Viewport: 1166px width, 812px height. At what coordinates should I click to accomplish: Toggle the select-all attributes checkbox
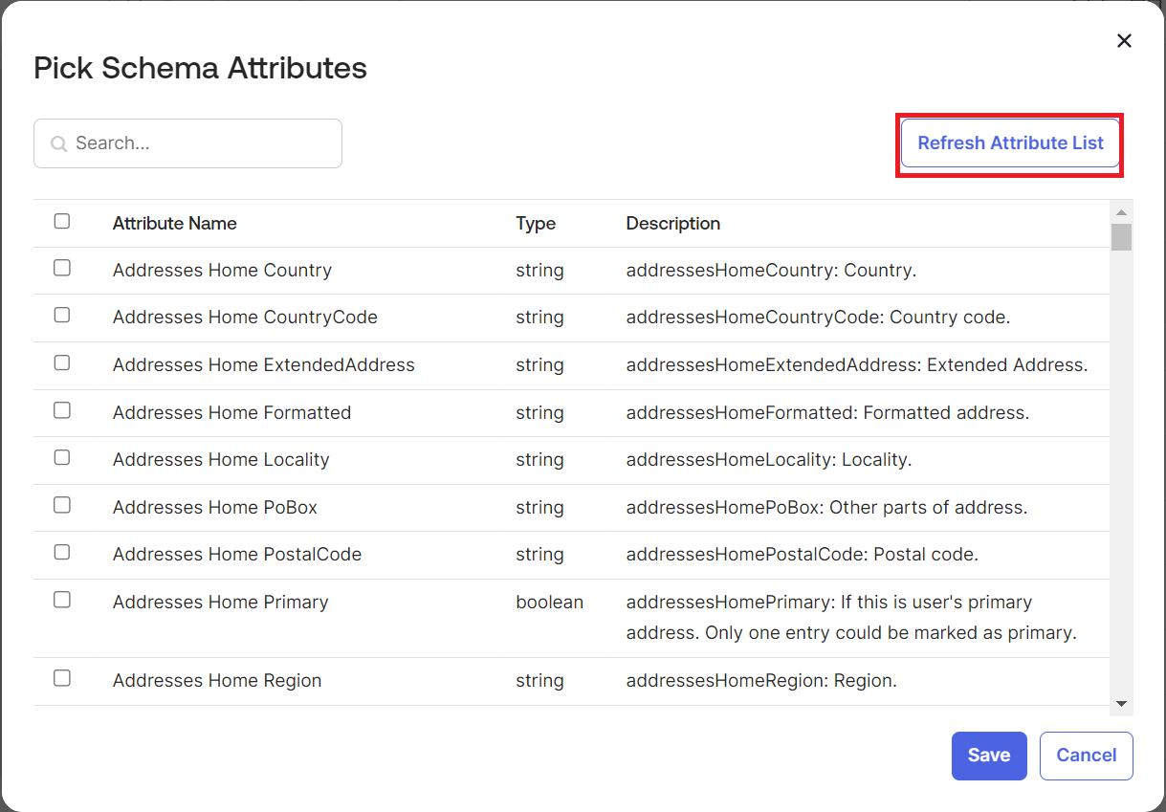click(62, 222)
